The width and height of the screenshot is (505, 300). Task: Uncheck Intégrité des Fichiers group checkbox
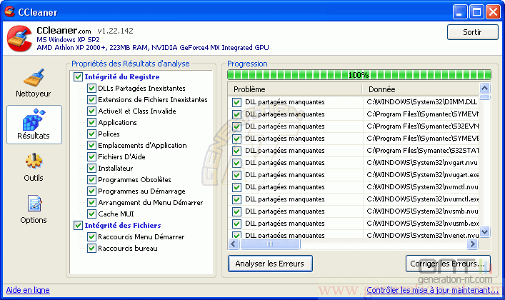coord(78,225)
